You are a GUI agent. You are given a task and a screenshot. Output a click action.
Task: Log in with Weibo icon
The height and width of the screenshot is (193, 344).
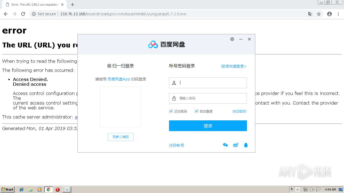[236, 145]
